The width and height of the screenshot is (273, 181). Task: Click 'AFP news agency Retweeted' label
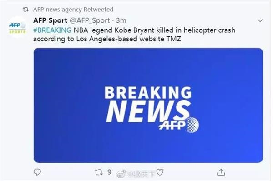[73, 10]
